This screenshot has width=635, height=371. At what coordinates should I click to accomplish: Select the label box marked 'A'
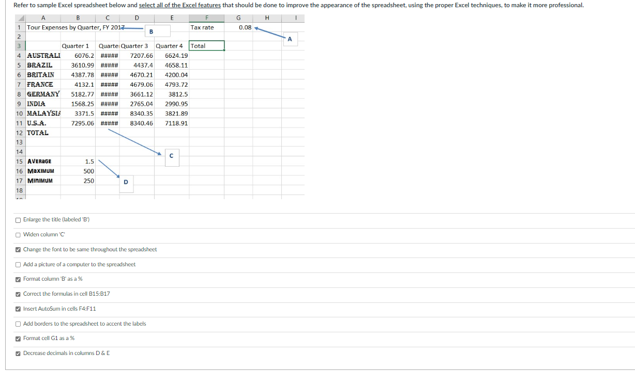point(290,39)
